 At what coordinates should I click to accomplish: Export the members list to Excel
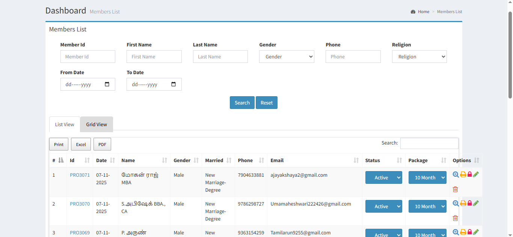pyautogui.click(x=81, y=144)
